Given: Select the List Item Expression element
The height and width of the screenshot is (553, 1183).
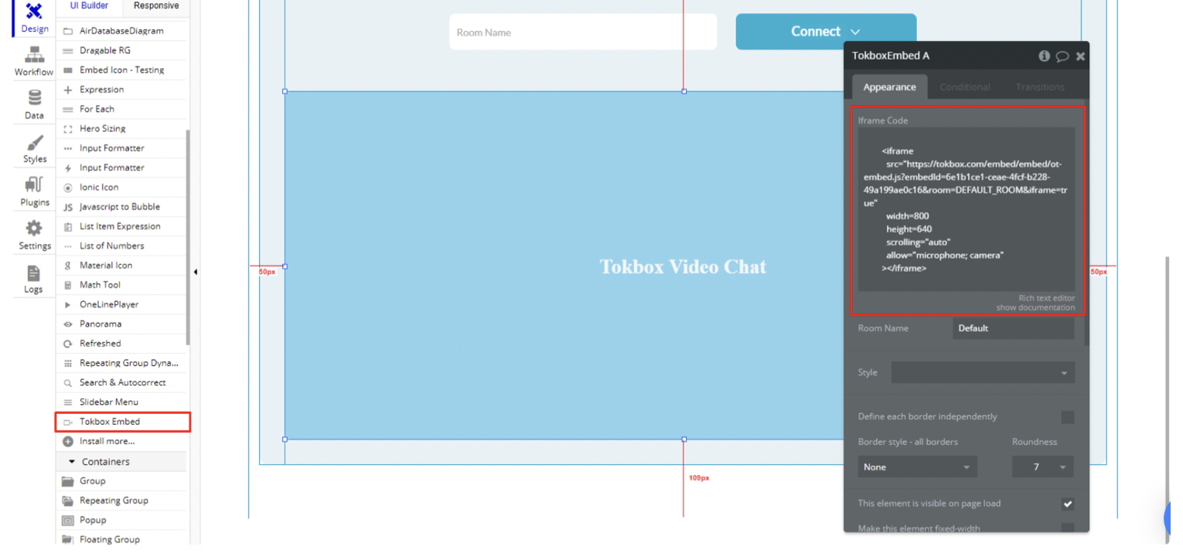Looking at the screenshot, I should pyautogui.click(x=121, y=226).
